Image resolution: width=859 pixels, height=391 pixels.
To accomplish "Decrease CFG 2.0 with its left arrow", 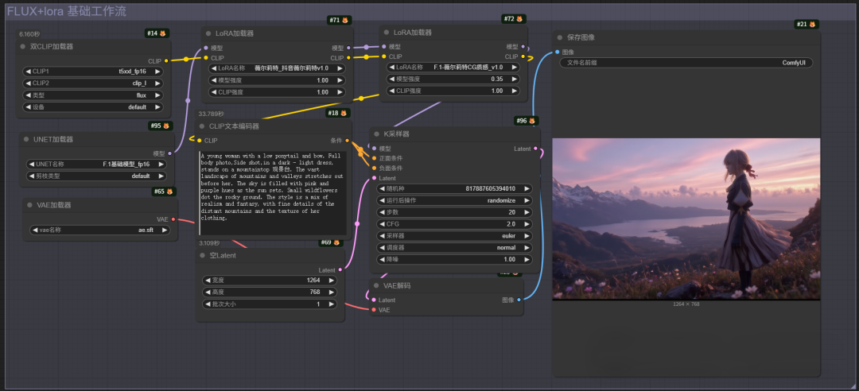I will [x=383, y=224].
